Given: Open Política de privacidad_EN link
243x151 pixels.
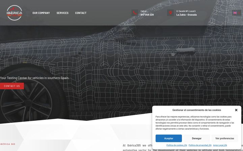Looking at the screenshot, I should click(x=200, y=145).
